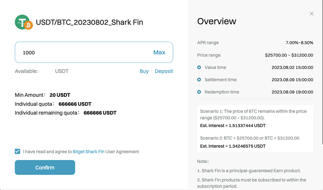The image size is (323, 190).
Task: Click the APR range 7.00%~8.50% value
Action: (x=299, y=43)
